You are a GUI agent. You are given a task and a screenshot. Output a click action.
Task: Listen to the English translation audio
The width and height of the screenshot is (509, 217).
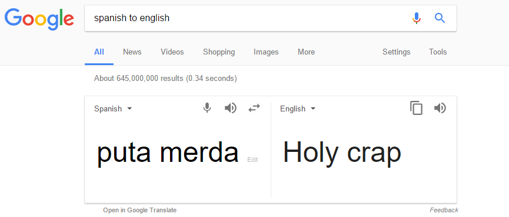click(440, 108)
